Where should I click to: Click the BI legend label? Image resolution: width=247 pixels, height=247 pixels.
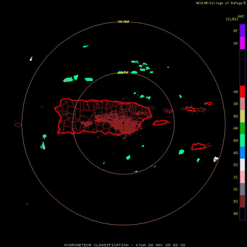(x=235, y=201)
